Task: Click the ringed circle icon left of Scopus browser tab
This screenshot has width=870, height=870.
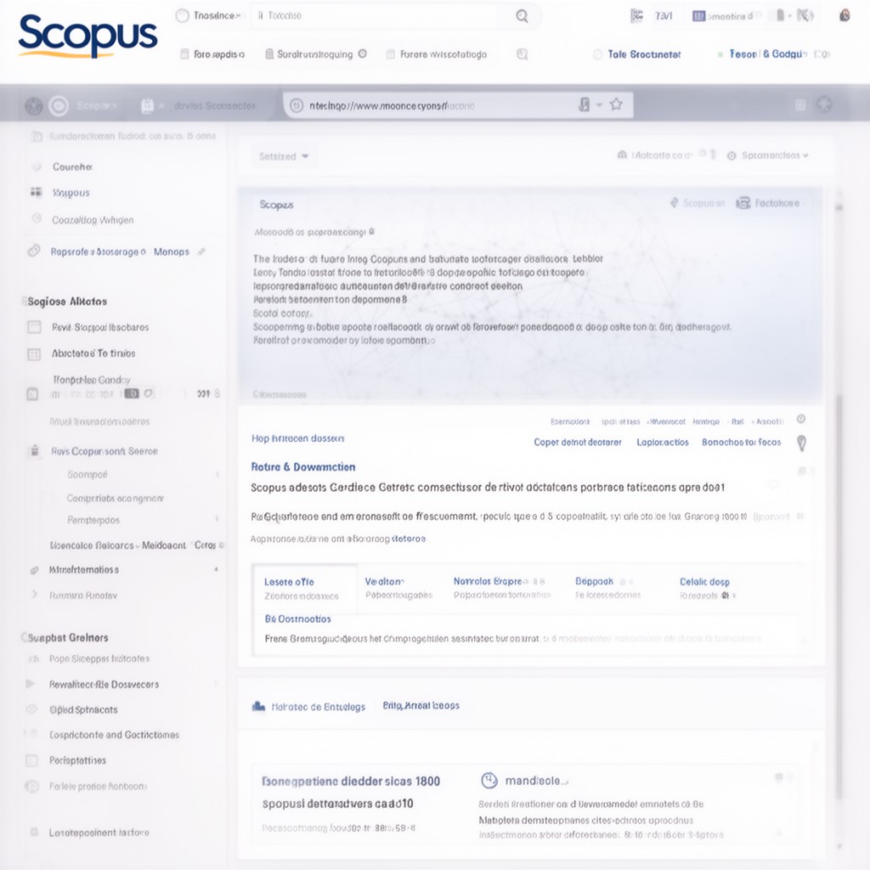Action: tap(59, 105)
